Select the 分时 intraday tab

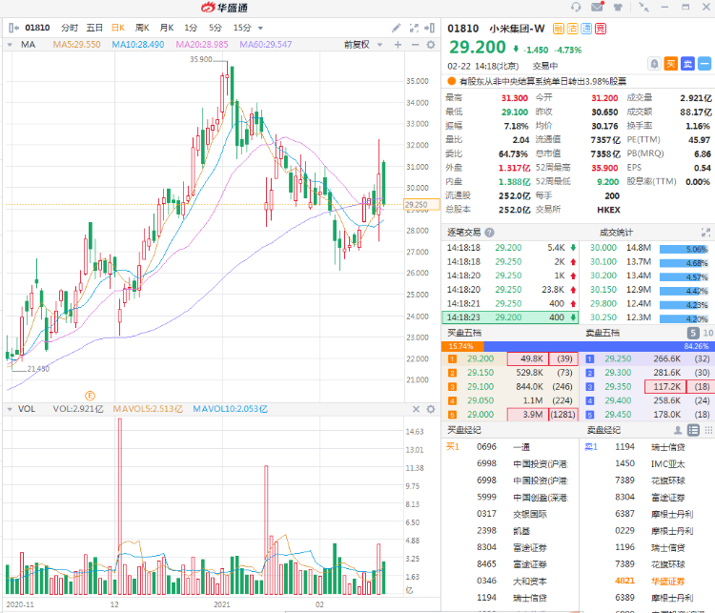(x=70, y=28)
